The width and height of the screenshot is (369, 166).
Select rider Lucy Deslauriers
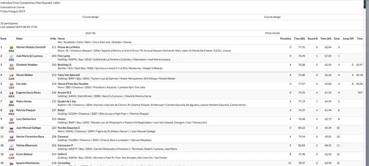coord(26,119)
